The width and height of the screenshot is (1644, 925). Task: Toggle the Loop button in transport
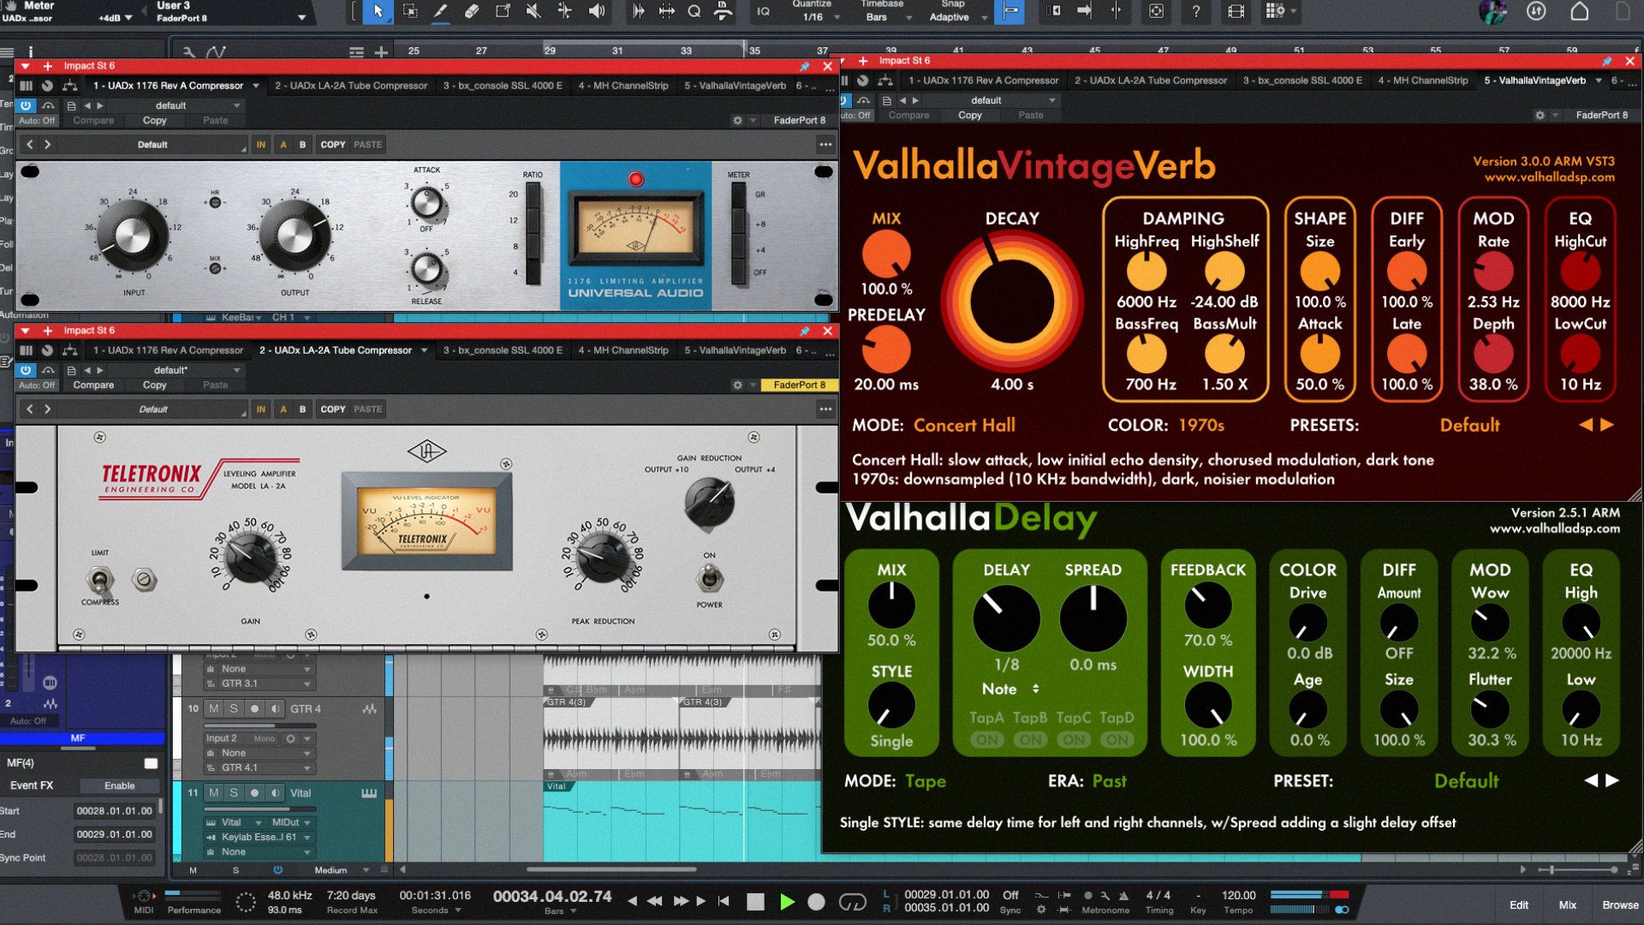852,902
